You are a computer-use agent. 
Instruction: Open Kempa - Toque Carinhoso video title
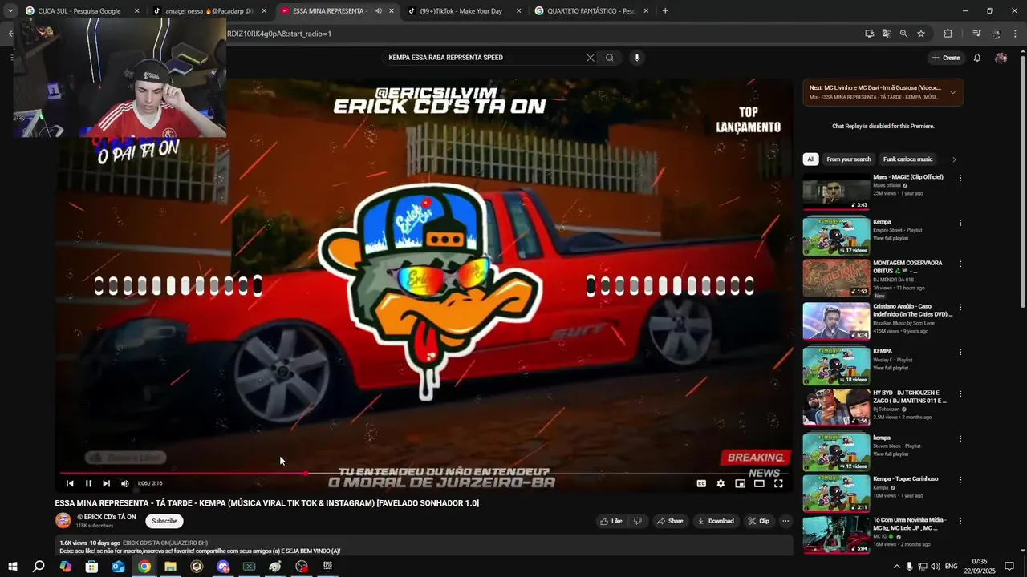[x=905, y=478]
